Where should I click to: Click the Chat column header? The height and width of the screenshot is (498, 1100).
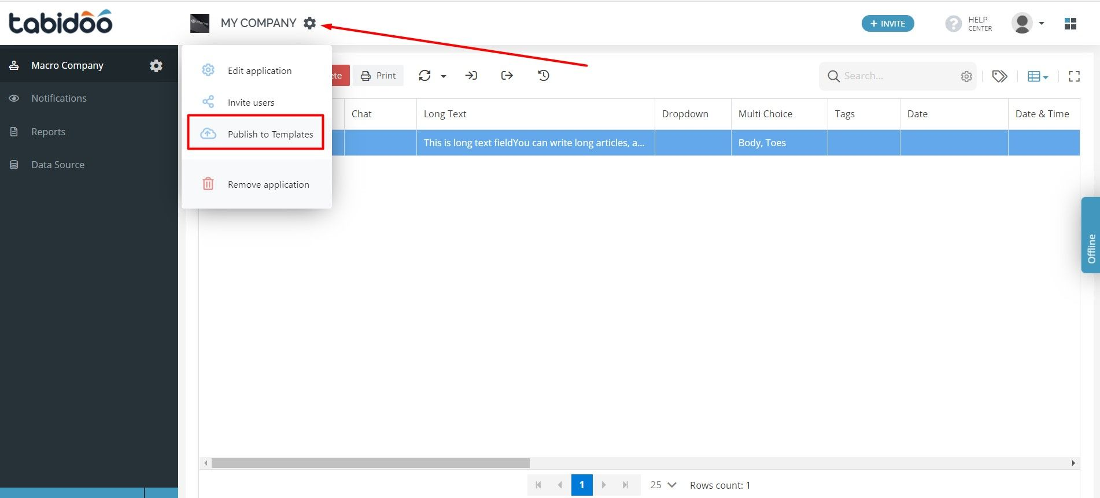381,114
